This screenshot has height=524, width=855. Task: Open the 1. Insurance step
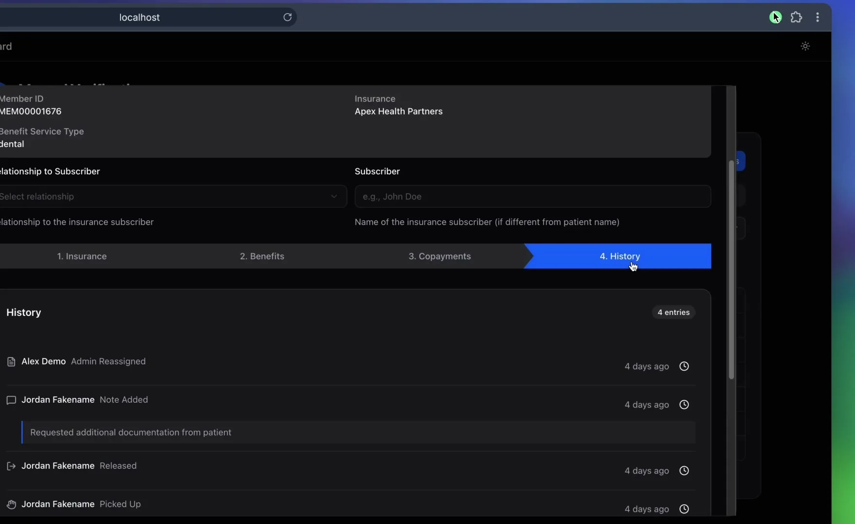point(82,256)
